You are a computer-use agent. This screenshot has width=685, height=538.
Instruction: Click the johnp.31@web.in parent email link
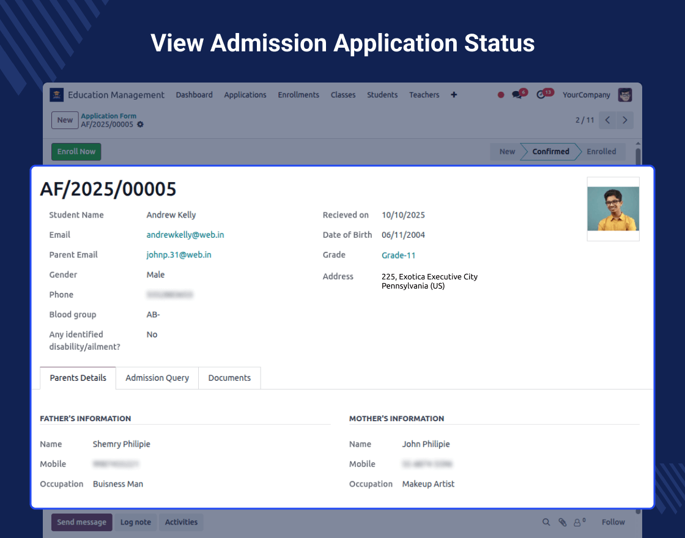click(179, 254)
